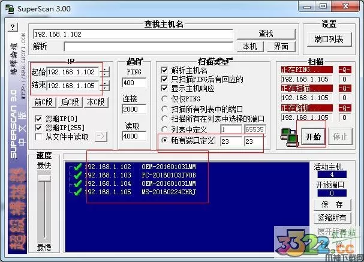Click the 本C段 button
Screen dimensions: 364x262
pyautogui.click(x=95, y=102)
